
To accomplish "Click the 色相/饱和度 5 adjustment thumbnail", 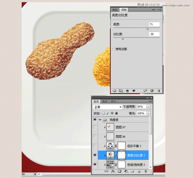I will (x=110, y=165).
